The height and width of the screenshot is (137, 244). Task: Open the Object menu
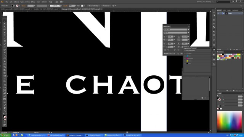(x=16, y=2)
